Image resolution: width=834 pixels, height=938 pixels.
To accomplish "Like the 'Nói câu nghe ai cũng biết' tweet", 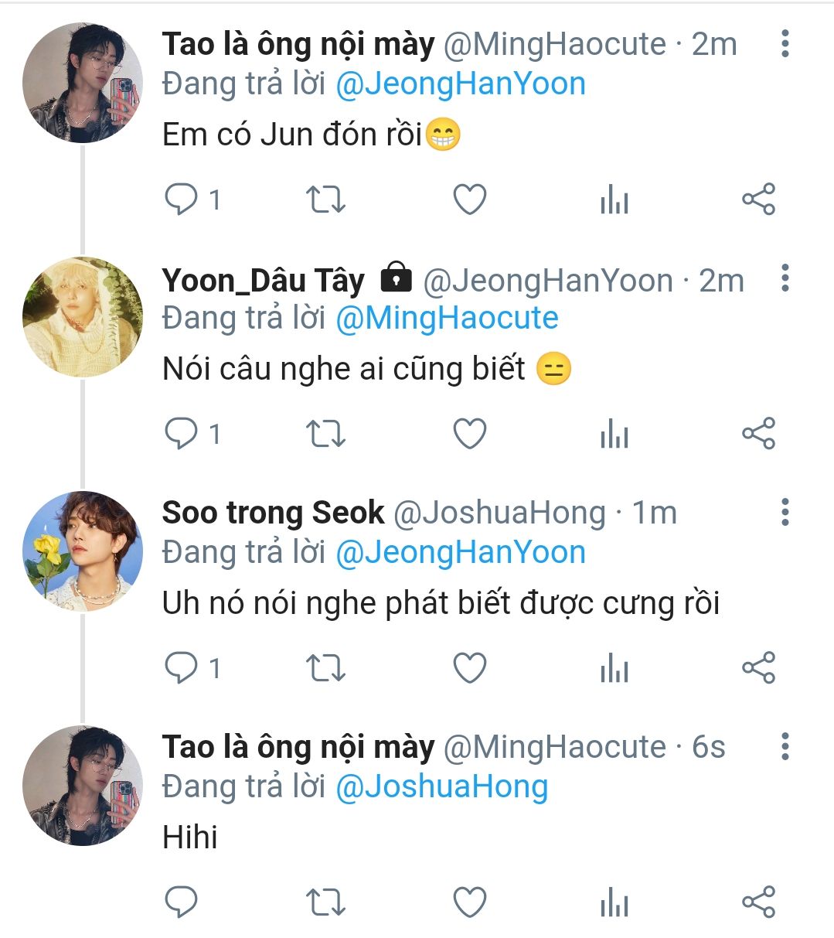I will [469, 434].
